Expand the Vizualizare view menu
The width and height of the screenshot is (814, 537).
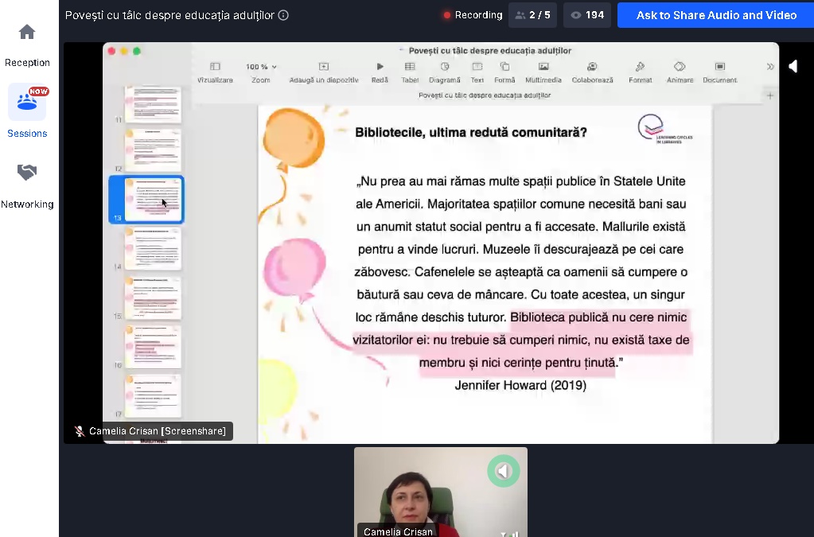pos(215,68)
